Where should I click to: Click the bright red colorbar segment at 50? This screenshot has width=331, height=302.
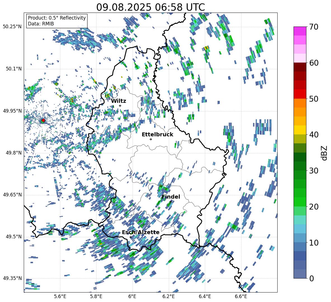(300, 94)
